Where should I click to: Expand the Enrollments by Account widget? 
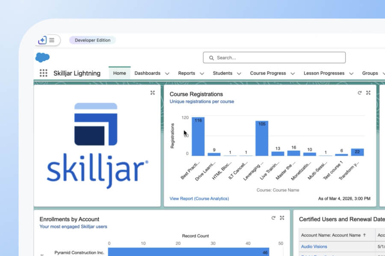point(282,218)
